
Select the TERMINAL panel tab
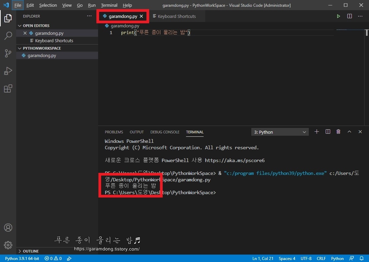(194, 132)
